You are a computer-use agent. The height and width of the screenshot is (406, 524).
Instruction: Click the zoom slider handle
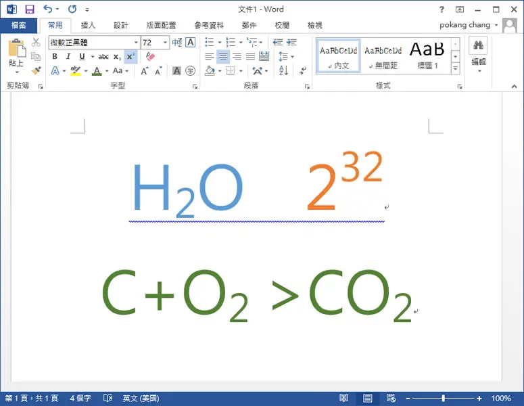point(443,399)
